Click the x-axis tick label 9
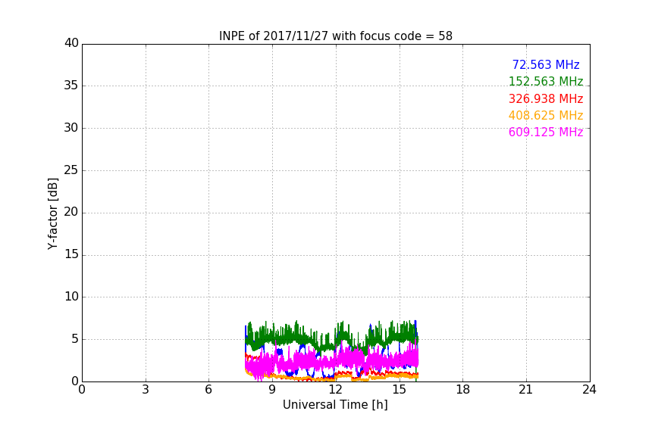This screenshot has width=655, height=436. pyautogui.click(x=272, y=390)
